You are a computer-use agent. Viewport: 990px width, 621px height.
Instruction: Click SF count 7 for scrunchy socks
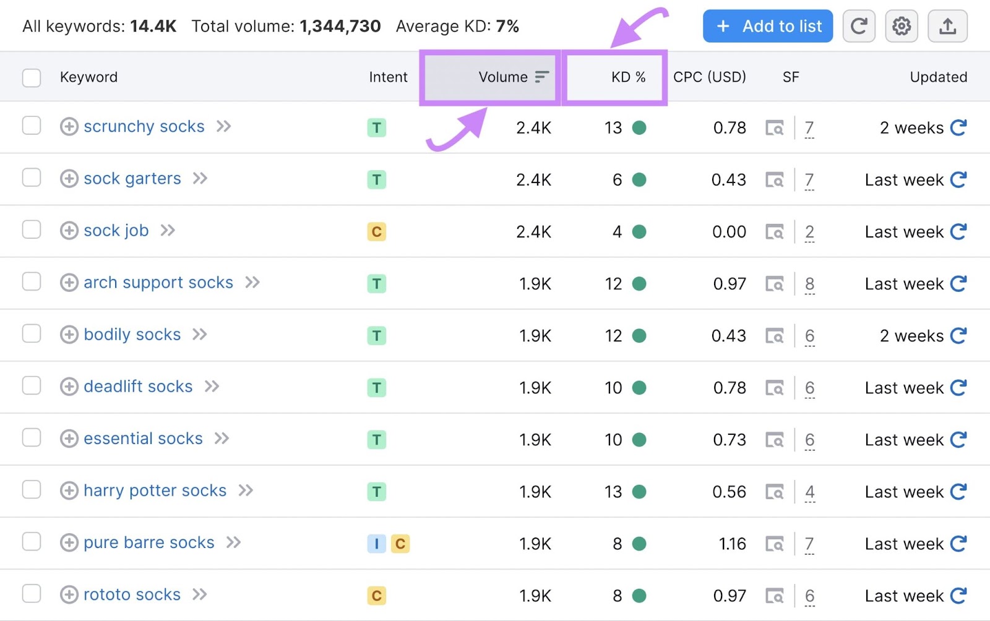click(x=809, y=129)
